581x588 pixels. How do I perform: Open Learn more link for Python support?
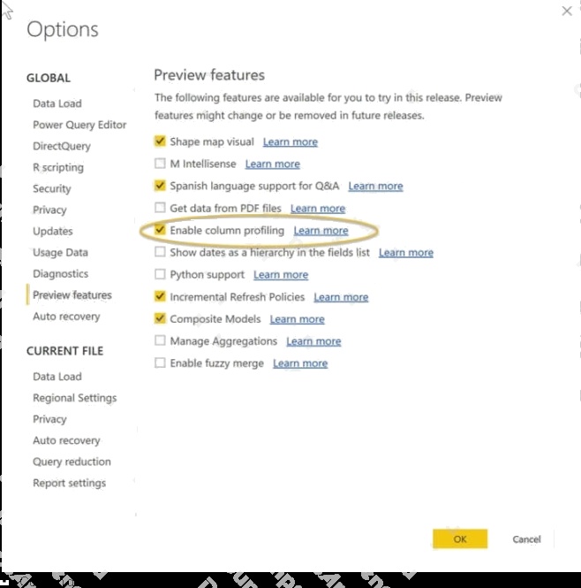(x=281, y=275)
